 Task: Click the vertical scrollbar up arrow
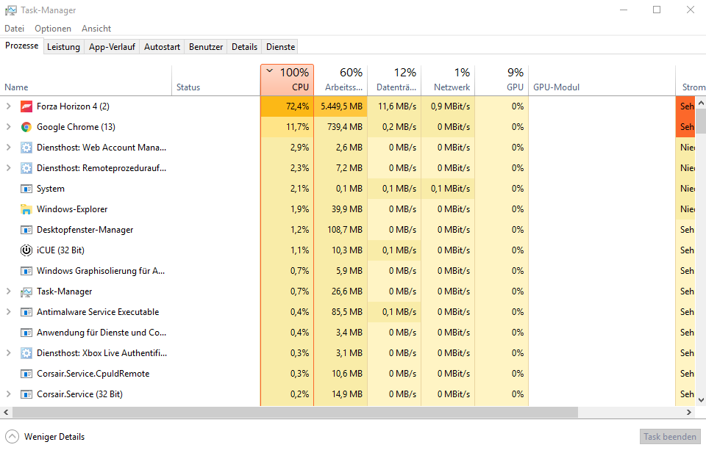[701, 103]
